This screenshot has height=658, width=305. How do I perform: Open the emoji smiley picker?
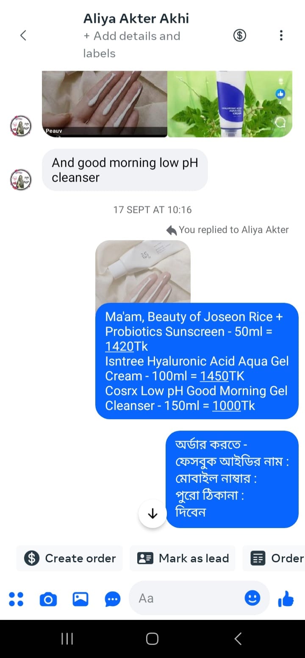point(252,598)
